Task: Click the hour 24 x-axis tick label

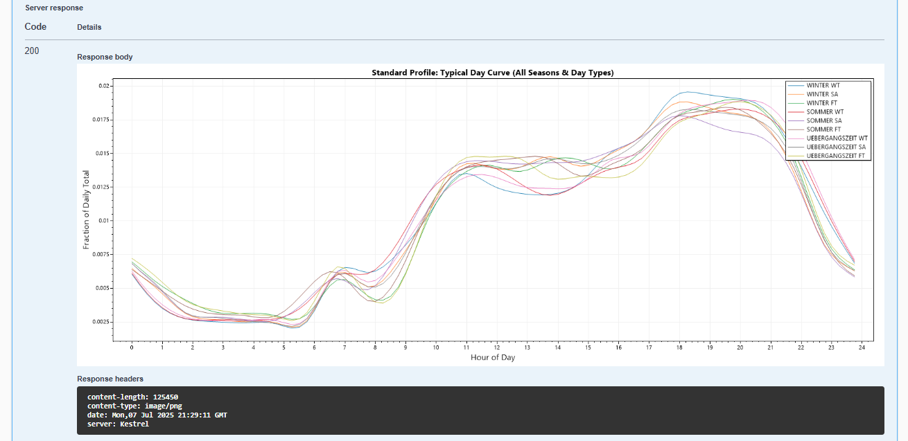Action: [862, 347]
